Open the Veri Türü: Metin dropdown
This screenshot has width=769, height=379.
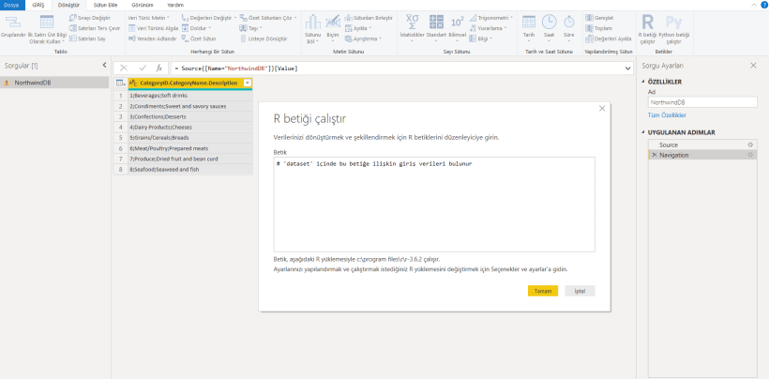click(146, 17)
